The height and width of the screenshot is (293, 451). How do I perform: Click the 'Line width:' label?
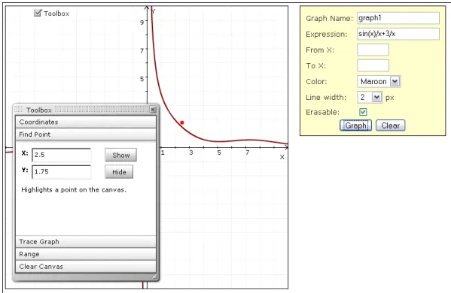click(x=326, y=98)
